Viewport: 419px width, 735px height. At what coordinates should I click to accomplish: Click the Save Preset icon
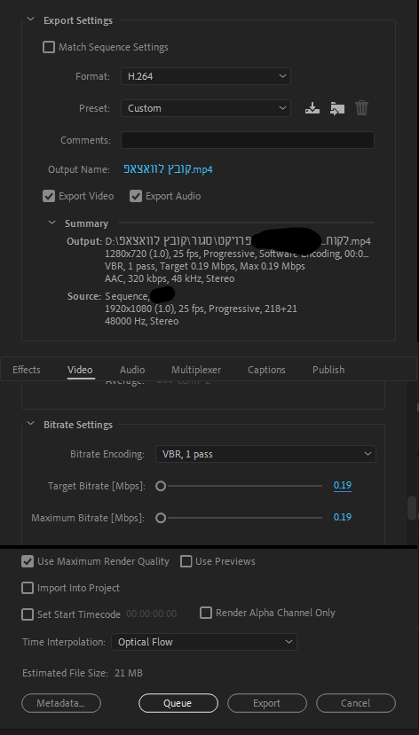point(312,108)
